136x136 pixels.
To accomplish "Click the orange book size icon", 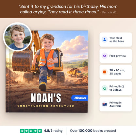I will 105,72.
